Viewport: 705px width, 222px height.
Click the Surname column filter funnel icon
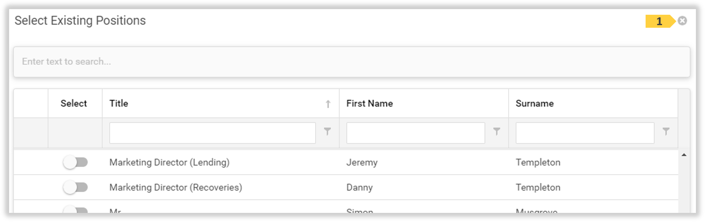tap(666, 131)
